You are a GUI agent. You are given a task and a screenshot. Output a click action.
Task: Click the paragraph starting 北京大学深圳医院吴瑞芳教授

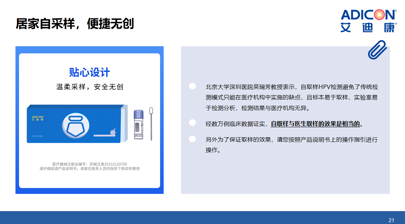coord(291,97)
